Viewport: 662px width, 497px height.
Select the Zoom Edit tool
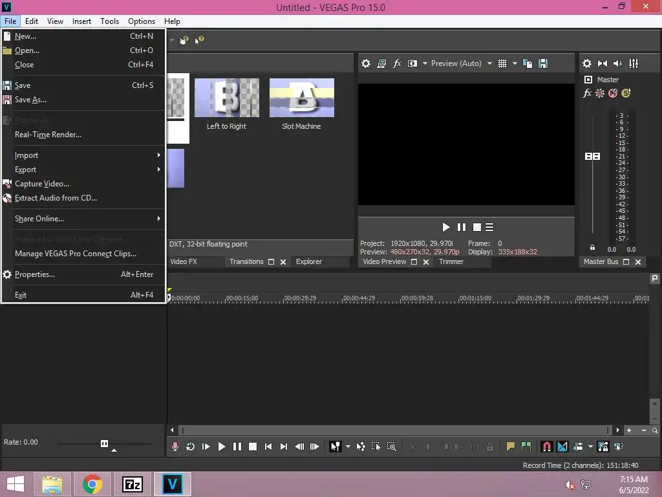391,447
